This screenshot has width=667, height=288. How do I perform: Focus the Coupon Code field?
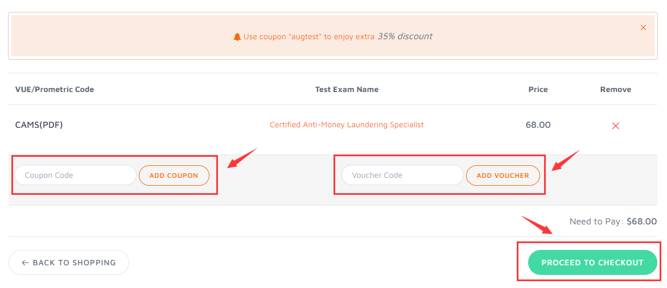point(75,175)
